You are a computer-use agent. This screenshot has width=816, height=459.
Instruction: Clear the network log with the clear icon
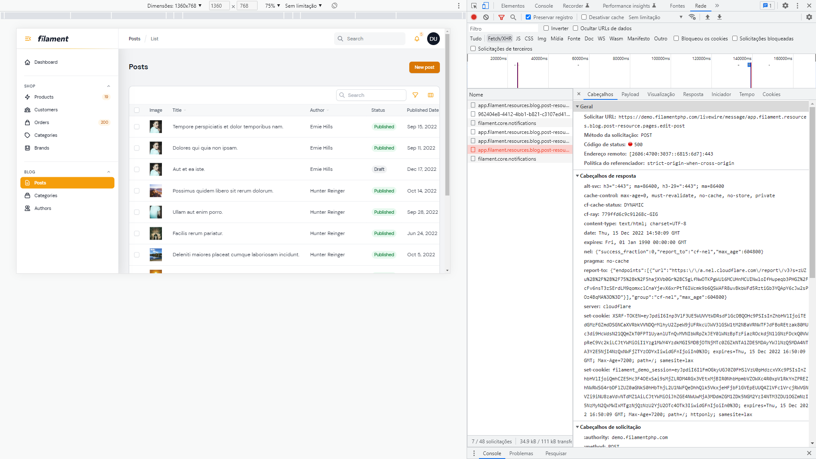pos(486,17)
